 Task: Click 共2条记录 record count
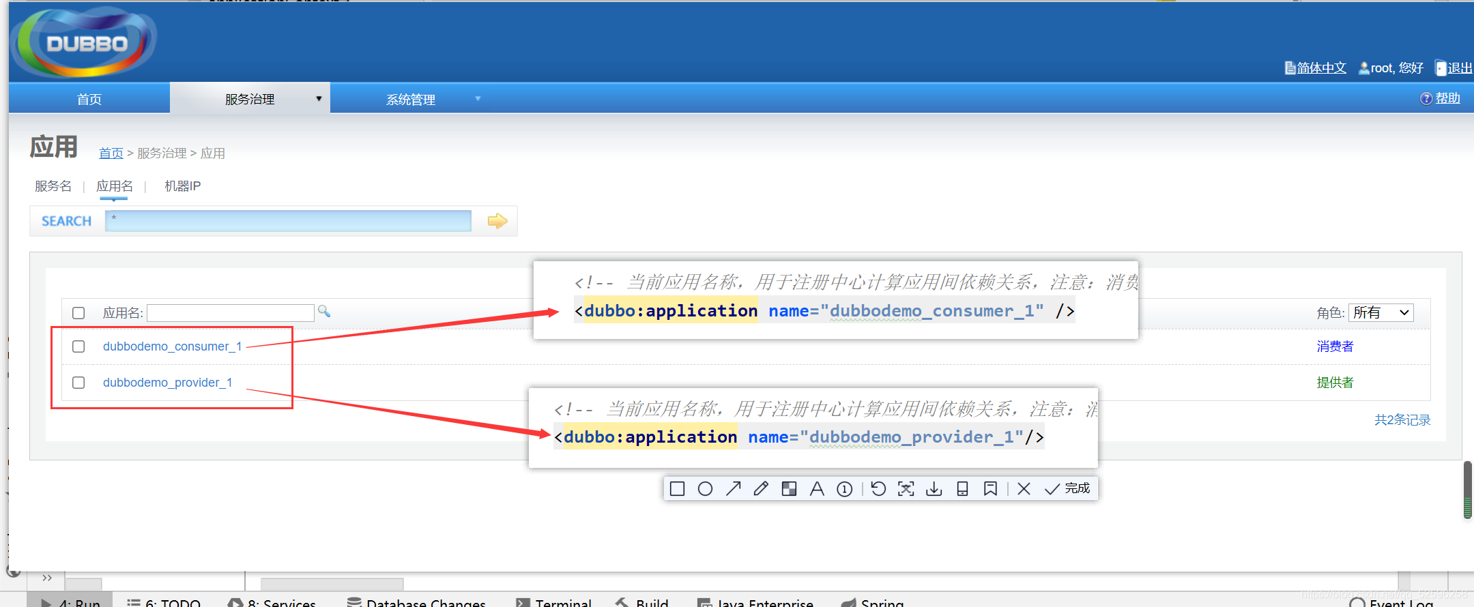[x=1402, y=420]
